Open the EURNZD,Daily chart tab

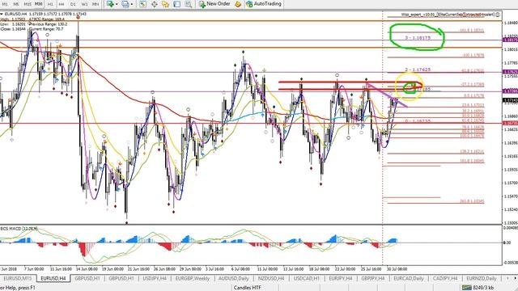482,278
